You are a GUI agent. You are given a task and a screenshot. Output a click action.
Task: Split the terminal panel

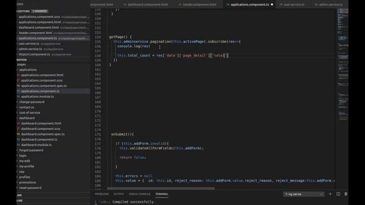pos(338,194)
